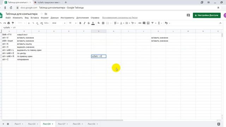Open the Вид menu
Viewport: 226px width, 127px height.
tap(26, 18)
